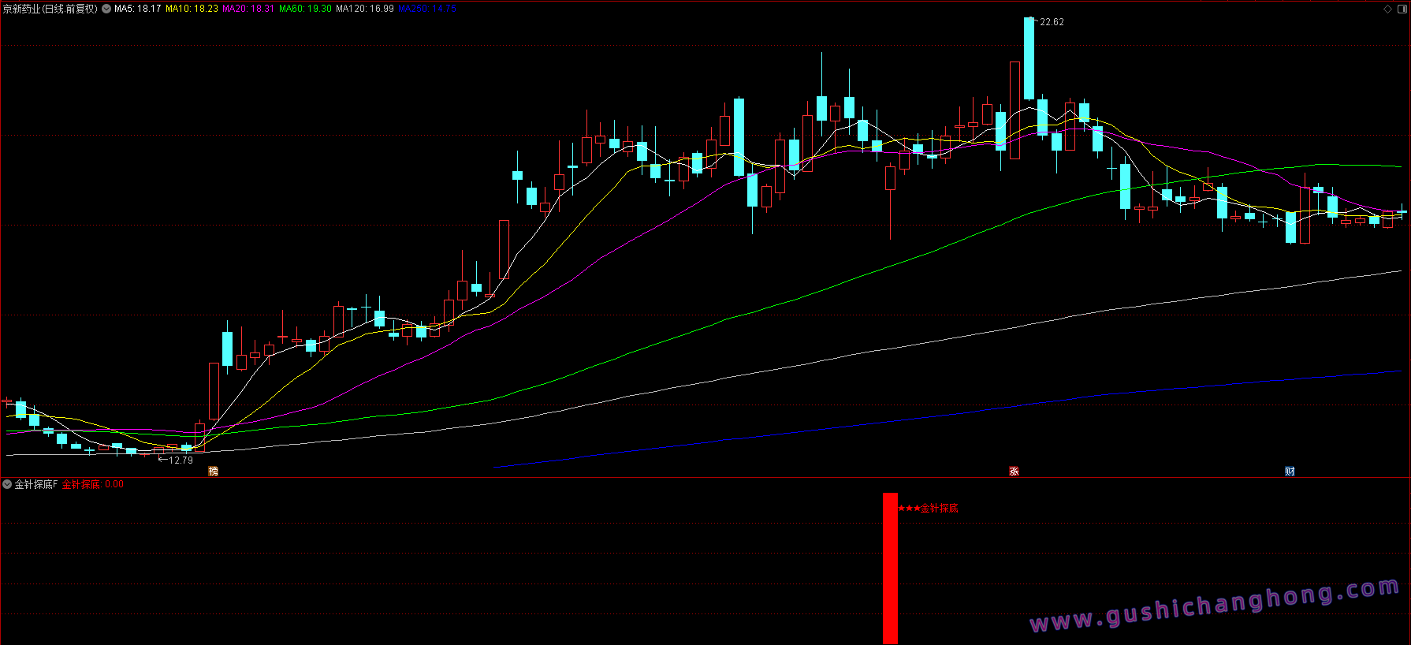Image resolution: width=1411 pixels, height=645 pixels.
Task: Open the dropdown next to 京新药业 title
Action: (106, 9)
